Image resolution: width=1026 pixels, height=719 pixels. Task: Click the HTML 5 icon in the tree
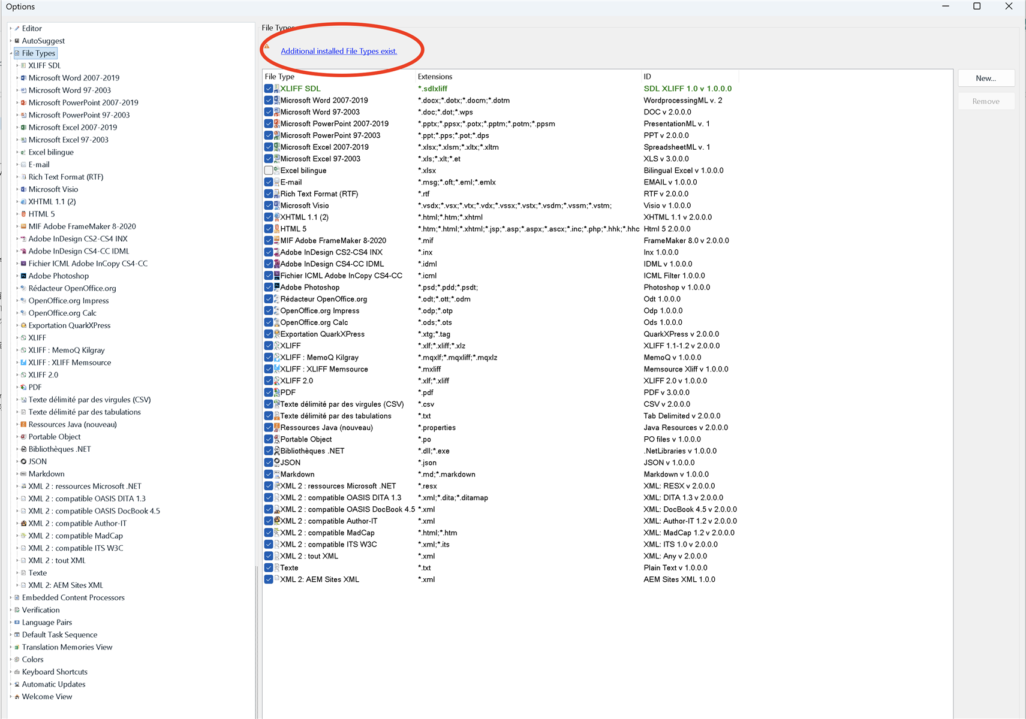(23, 214)
